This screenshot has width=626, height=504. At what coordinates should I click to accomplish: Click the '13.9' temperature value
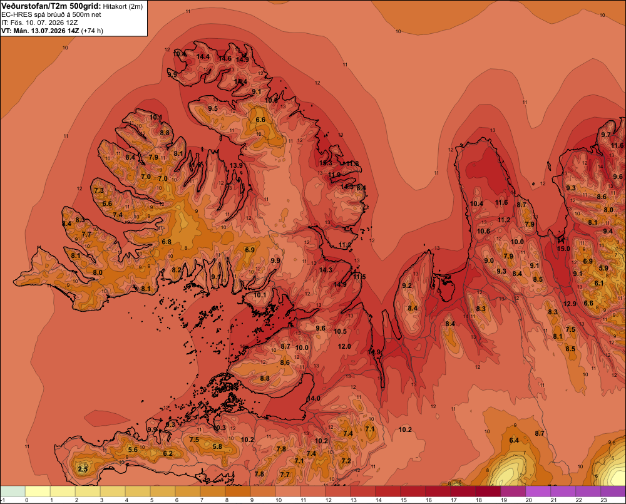[x=237, y=165]
